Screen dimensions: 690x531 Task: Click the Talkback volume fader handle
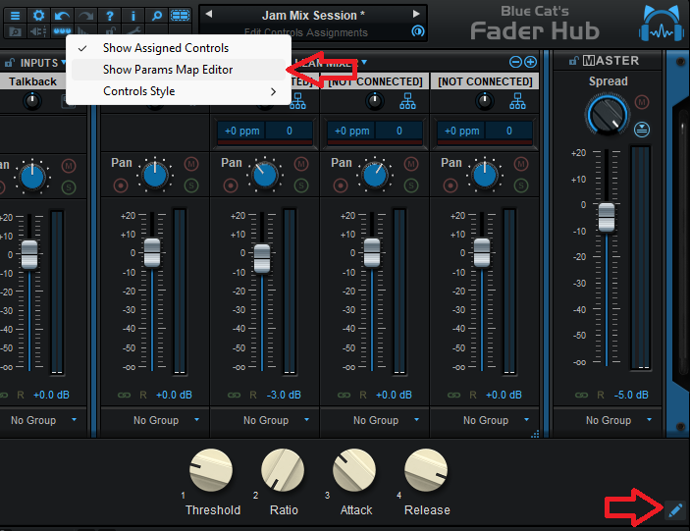29,254
